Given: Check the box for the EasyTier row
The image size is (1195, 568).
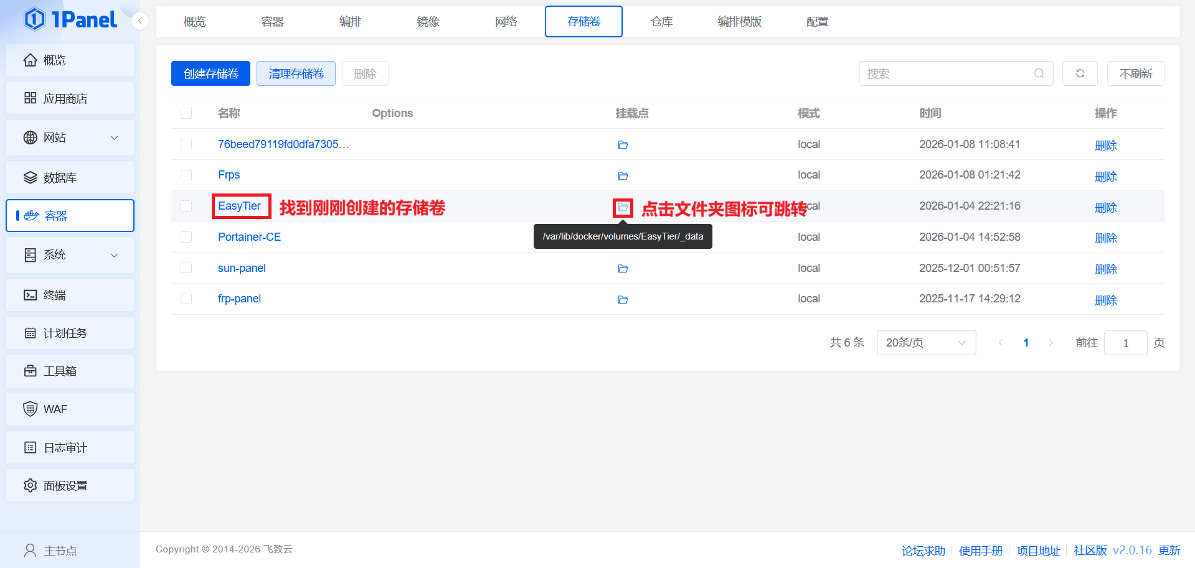Looking at the screenshot, I should (186, 206).
